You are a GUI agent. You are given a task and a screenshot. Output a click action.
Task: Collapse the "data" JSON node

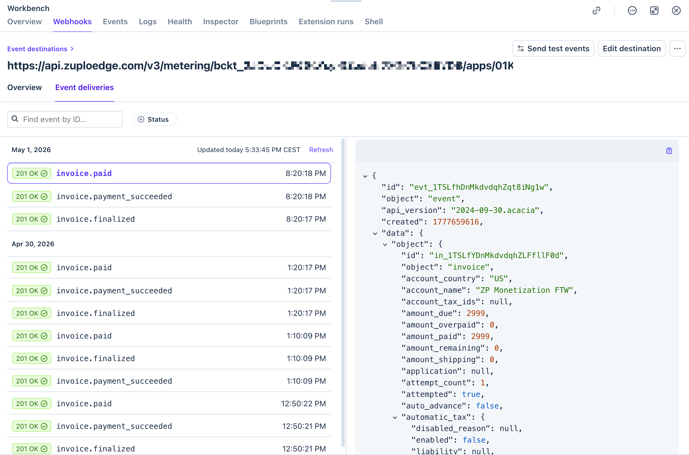[375, 234]
